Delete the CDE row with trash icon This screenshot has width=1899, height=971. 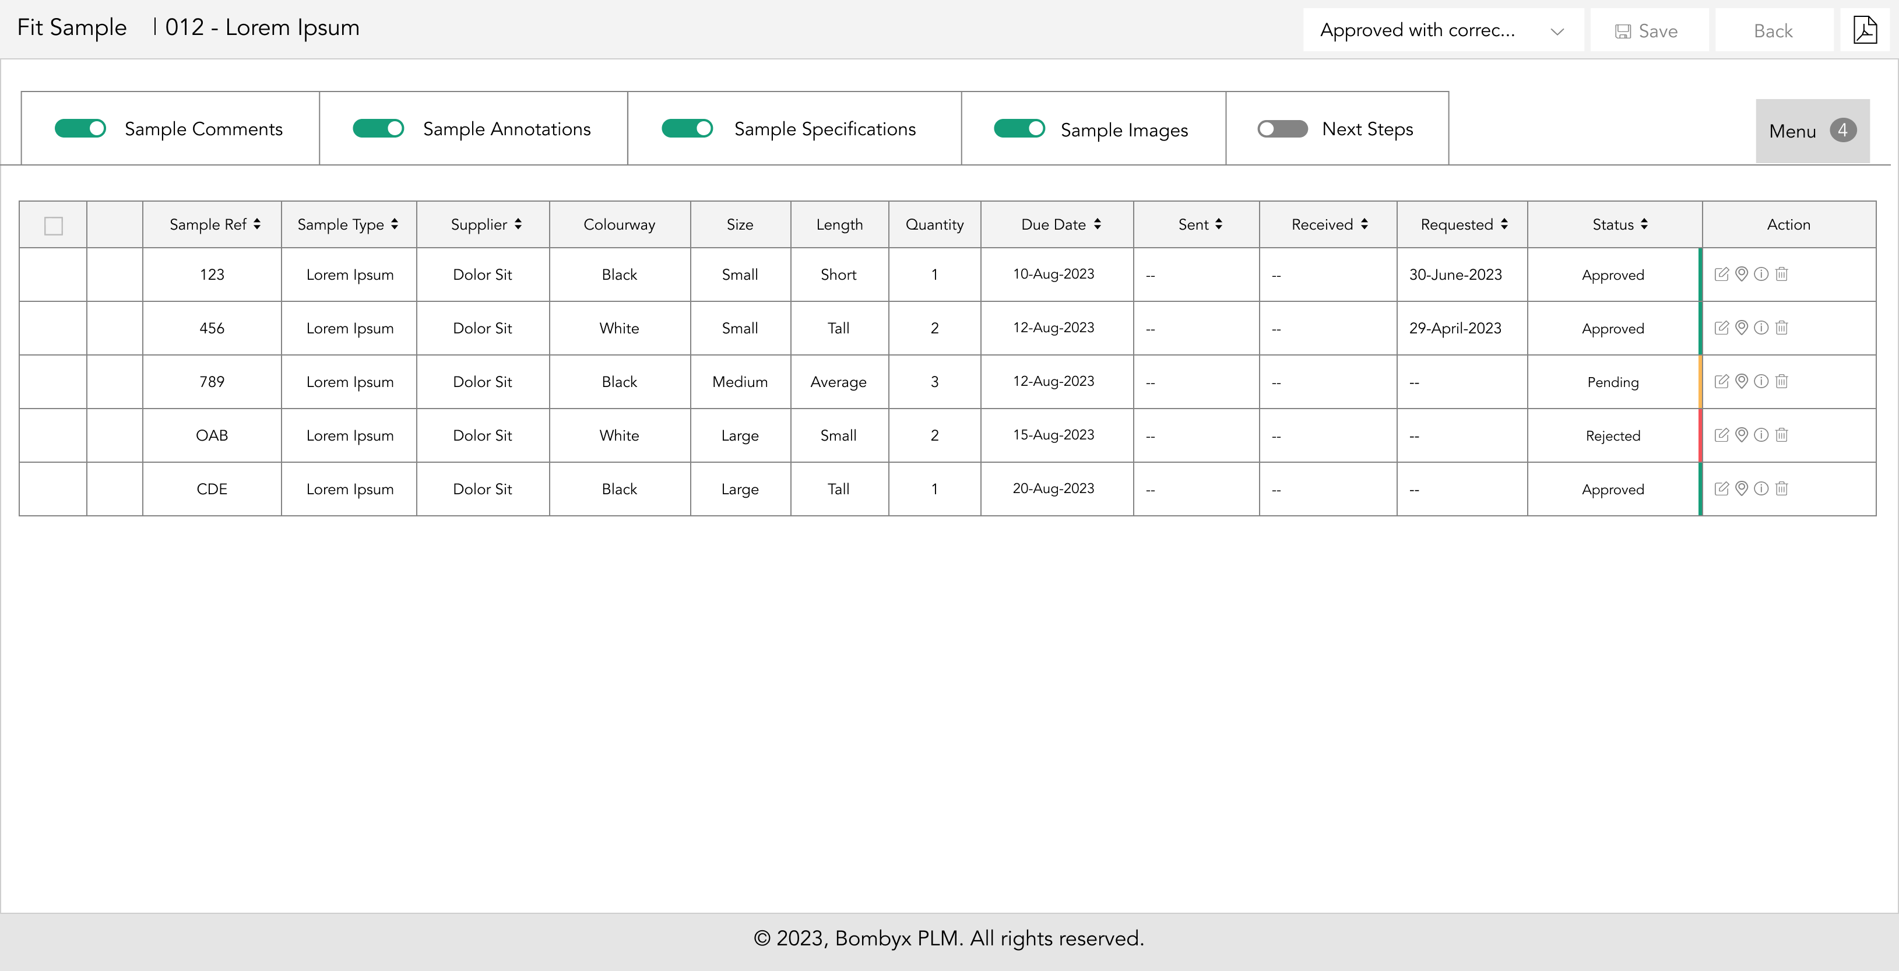pos(1782,489)
